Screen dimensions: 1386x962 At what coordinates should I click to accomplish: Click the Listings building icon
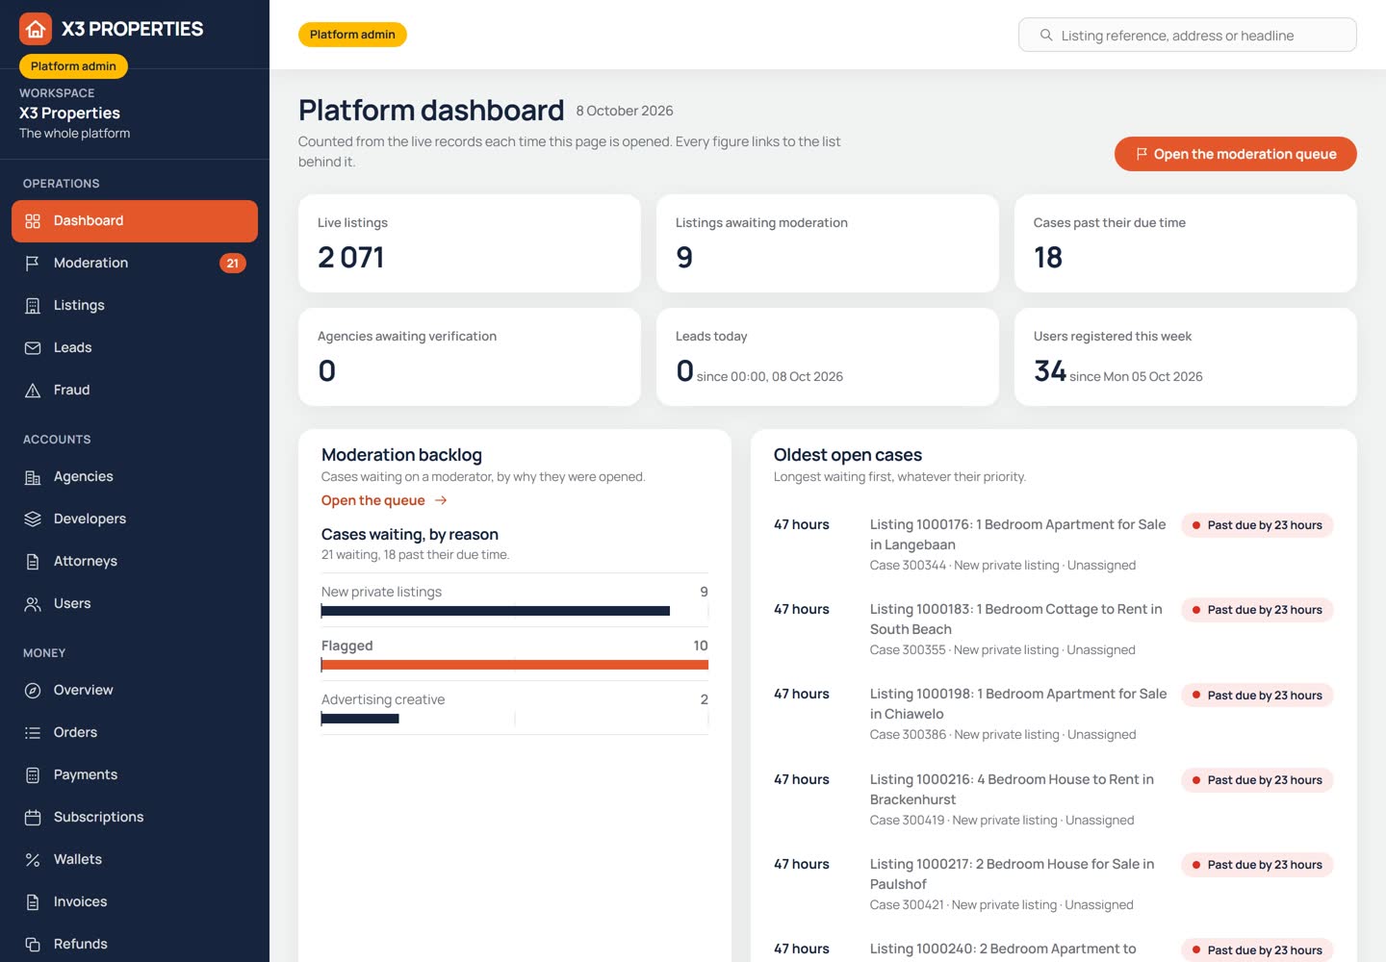33,306
